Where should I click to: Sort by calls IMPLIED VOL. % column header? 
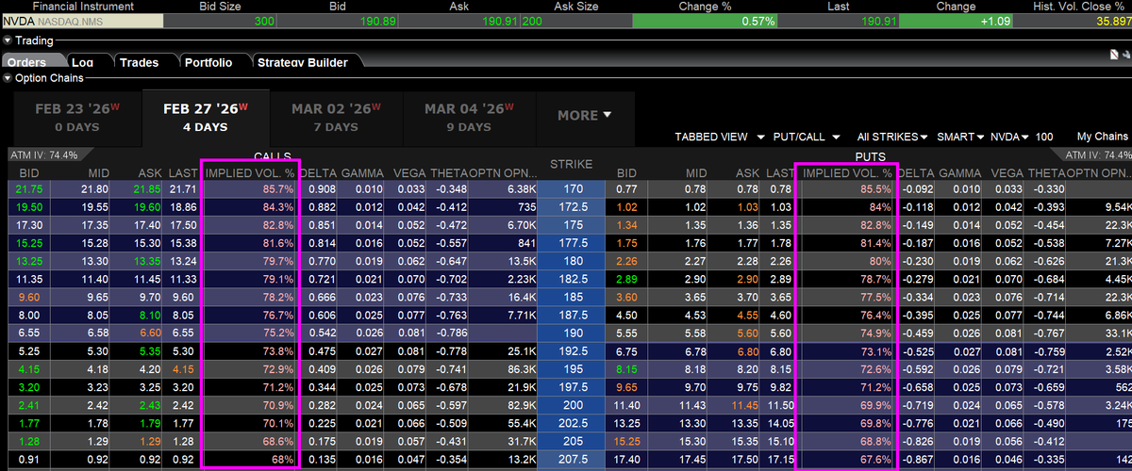pos(250,173)
